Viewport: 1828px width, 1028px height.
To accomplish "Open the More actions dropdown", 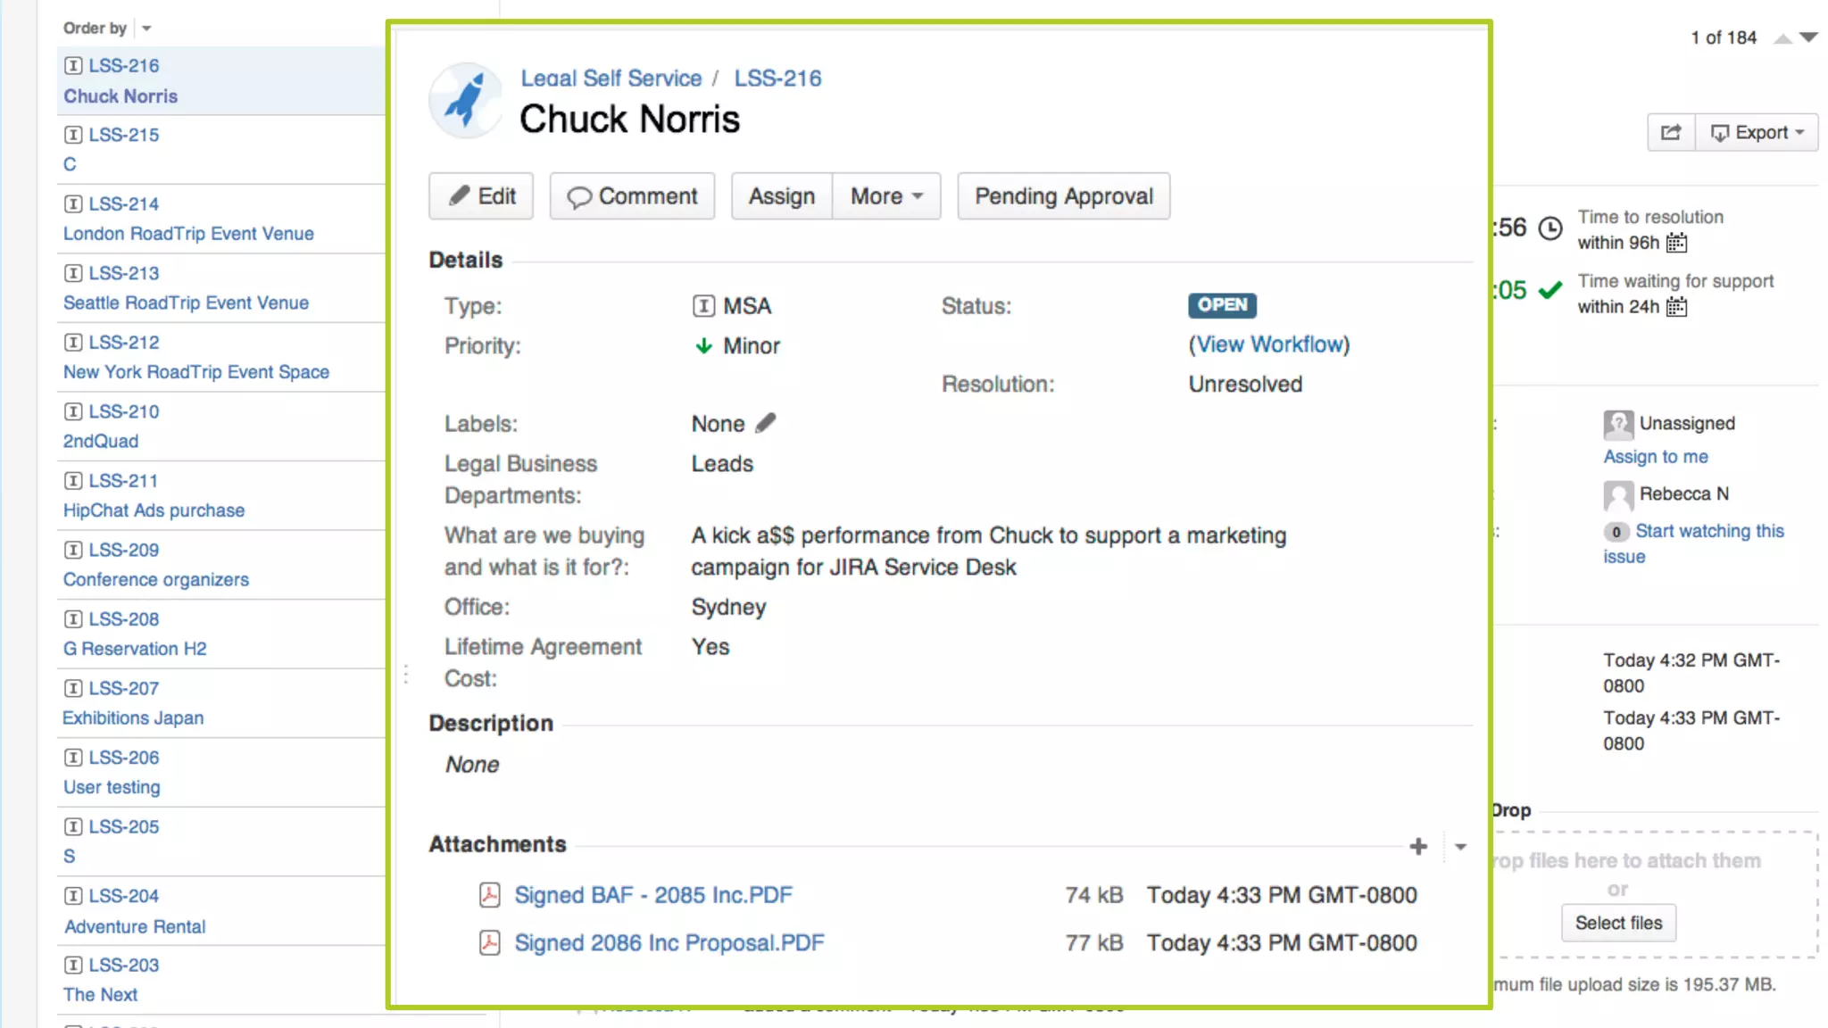I will (x=885, y=196).
